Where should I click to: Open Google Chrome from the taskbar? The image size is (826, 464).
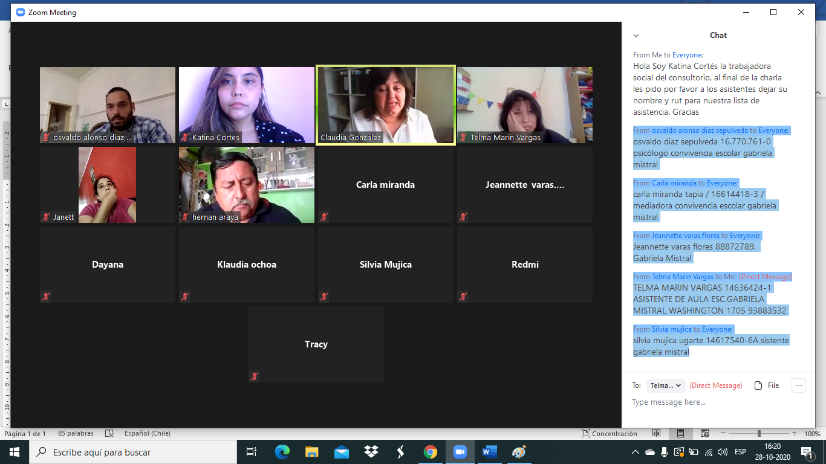coord(430,452)
